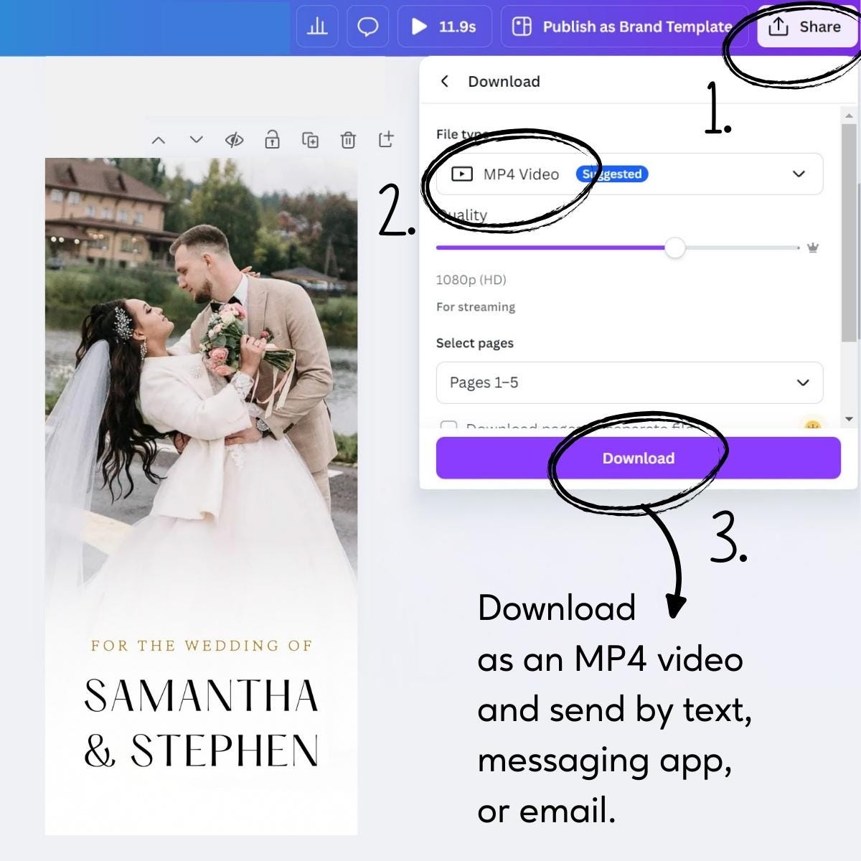Open the comments panel
This screenshot has height=861, width=861.
point(367,27)
